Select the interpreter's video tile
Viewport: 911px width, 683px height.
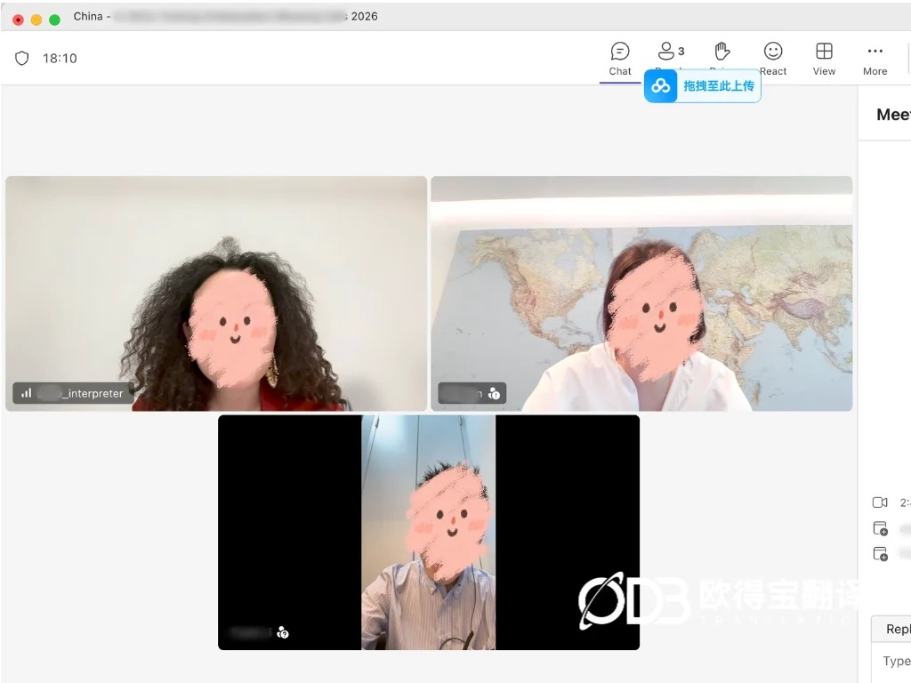216,293
